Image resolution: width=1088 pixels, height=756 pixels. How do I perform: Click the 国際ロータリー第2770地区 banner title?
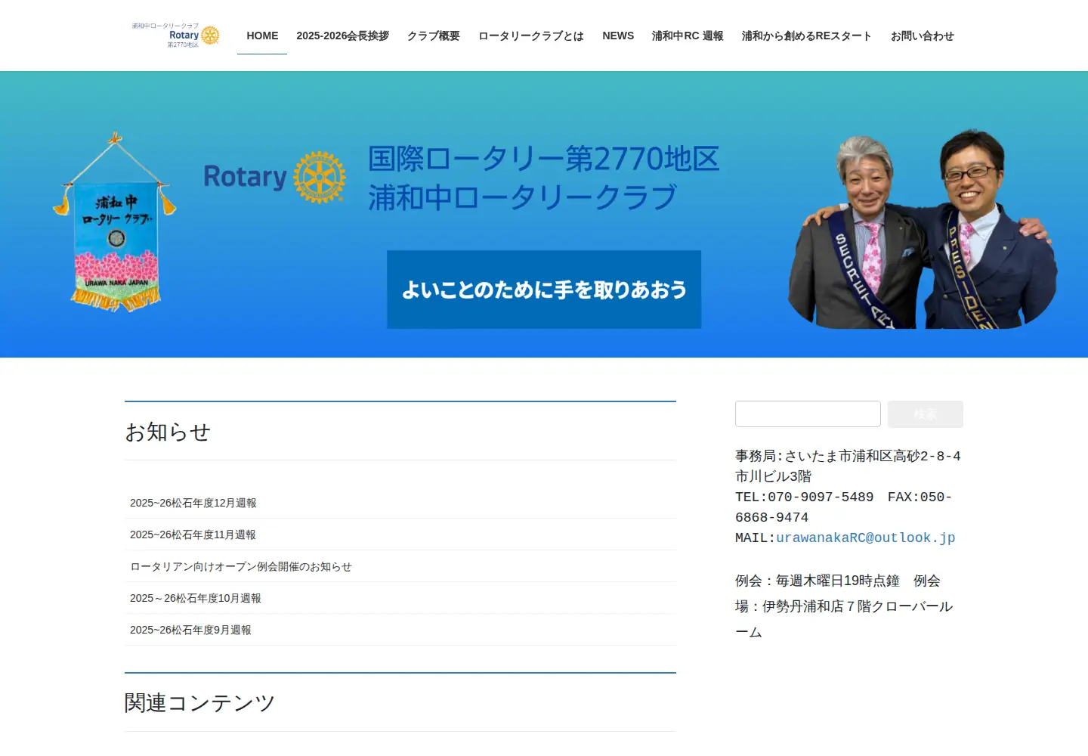pyautogui.click(x=544, y=159)
